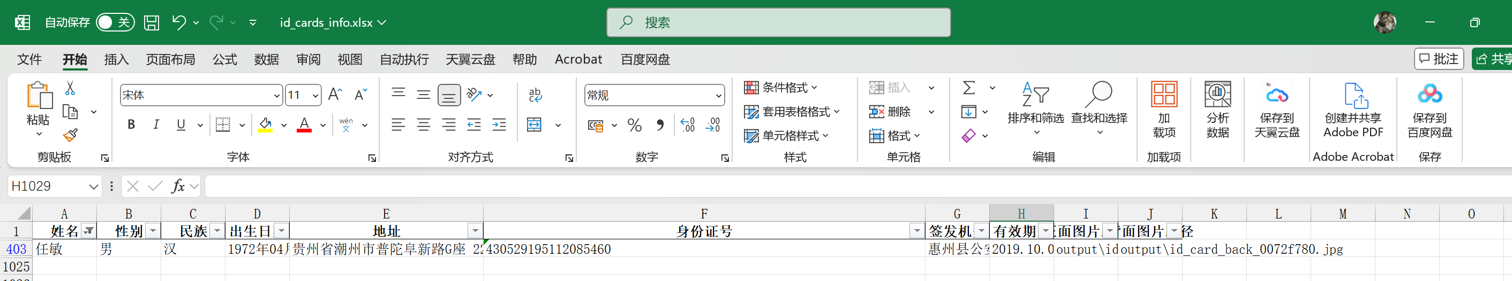Click the percent style icon
1512x281 pixels.
pyautogui.click(x=635, y=126)
